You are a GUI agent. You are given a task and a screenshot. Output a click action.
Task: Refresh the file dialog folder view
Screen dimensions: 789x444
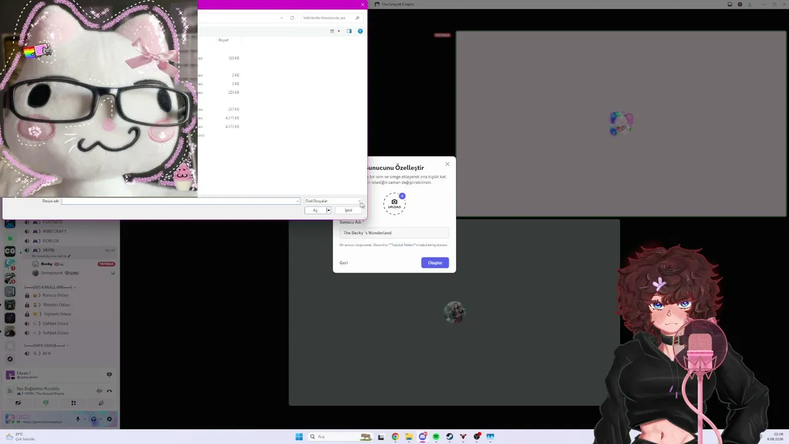292,18
